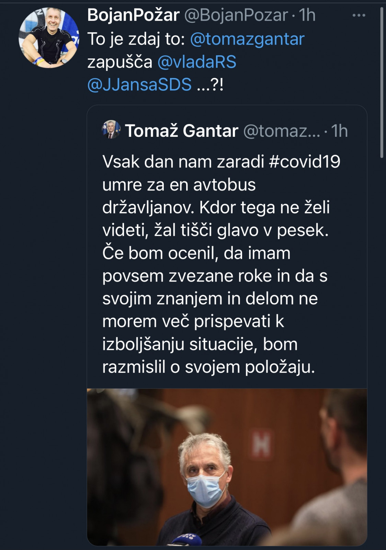The width and height of the screenshot is (386, 550).
Task: View the photo of the masked man
Action: [x=227, y=466]
